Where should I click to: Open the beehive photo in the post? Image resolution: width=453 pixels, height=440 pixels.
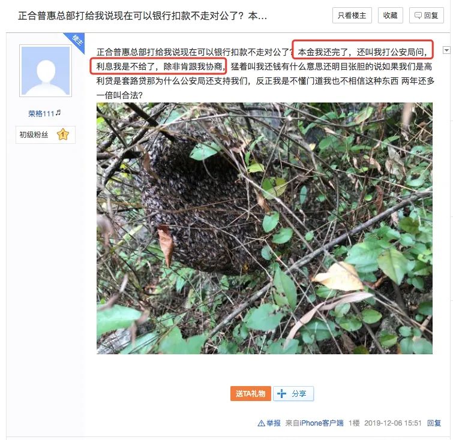265,228
